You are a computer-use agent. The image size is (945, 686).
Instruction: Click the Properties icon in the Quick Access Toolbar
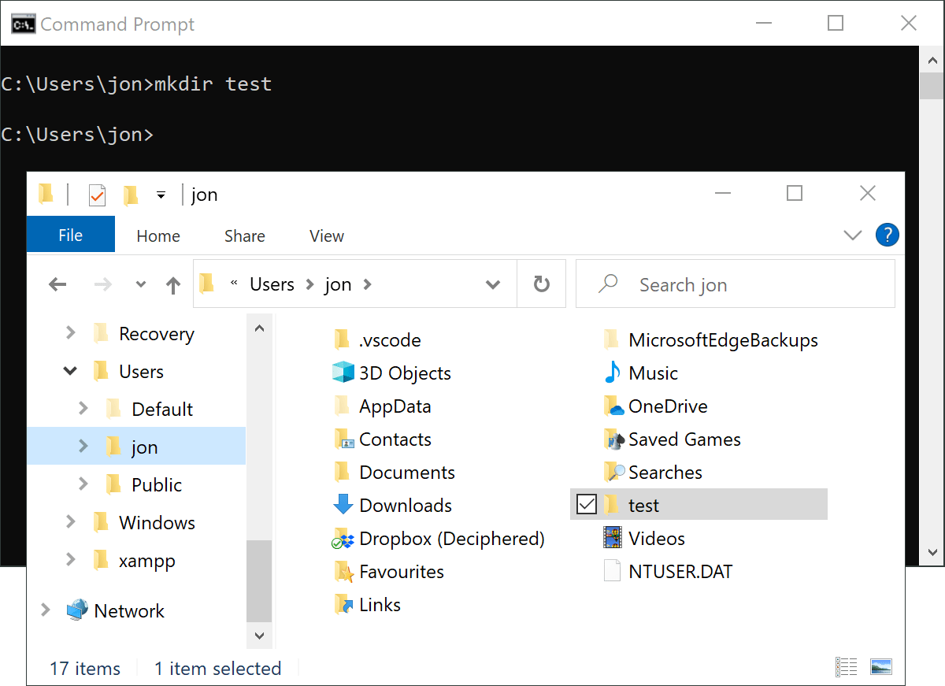[x=96, y=194]
